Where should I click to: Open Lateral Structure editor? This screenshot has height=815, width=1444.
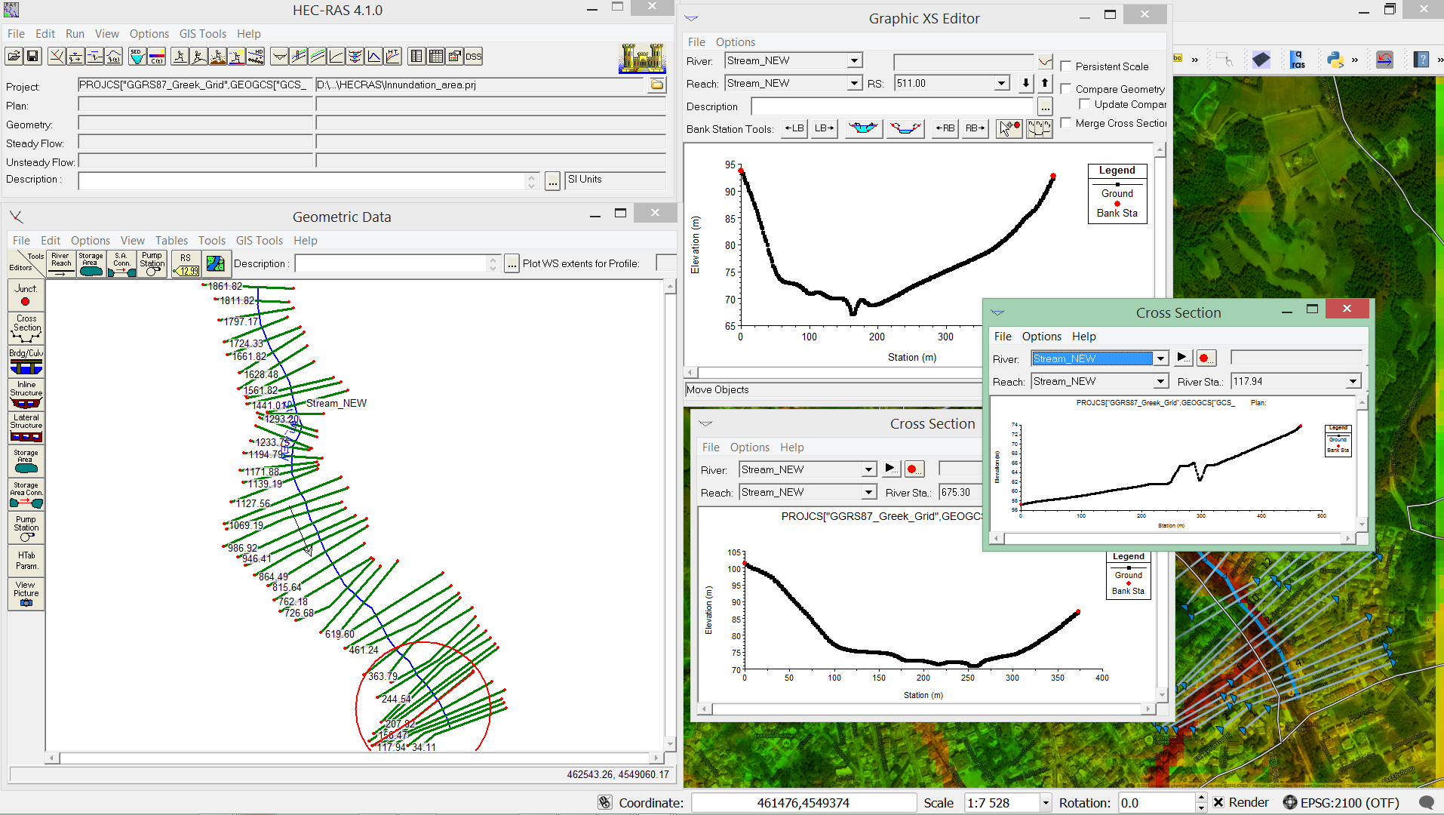point(26,427)
